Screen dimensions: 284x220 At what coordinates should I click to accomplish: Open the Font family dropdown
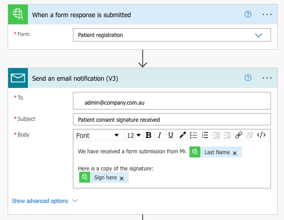(98, 135)
